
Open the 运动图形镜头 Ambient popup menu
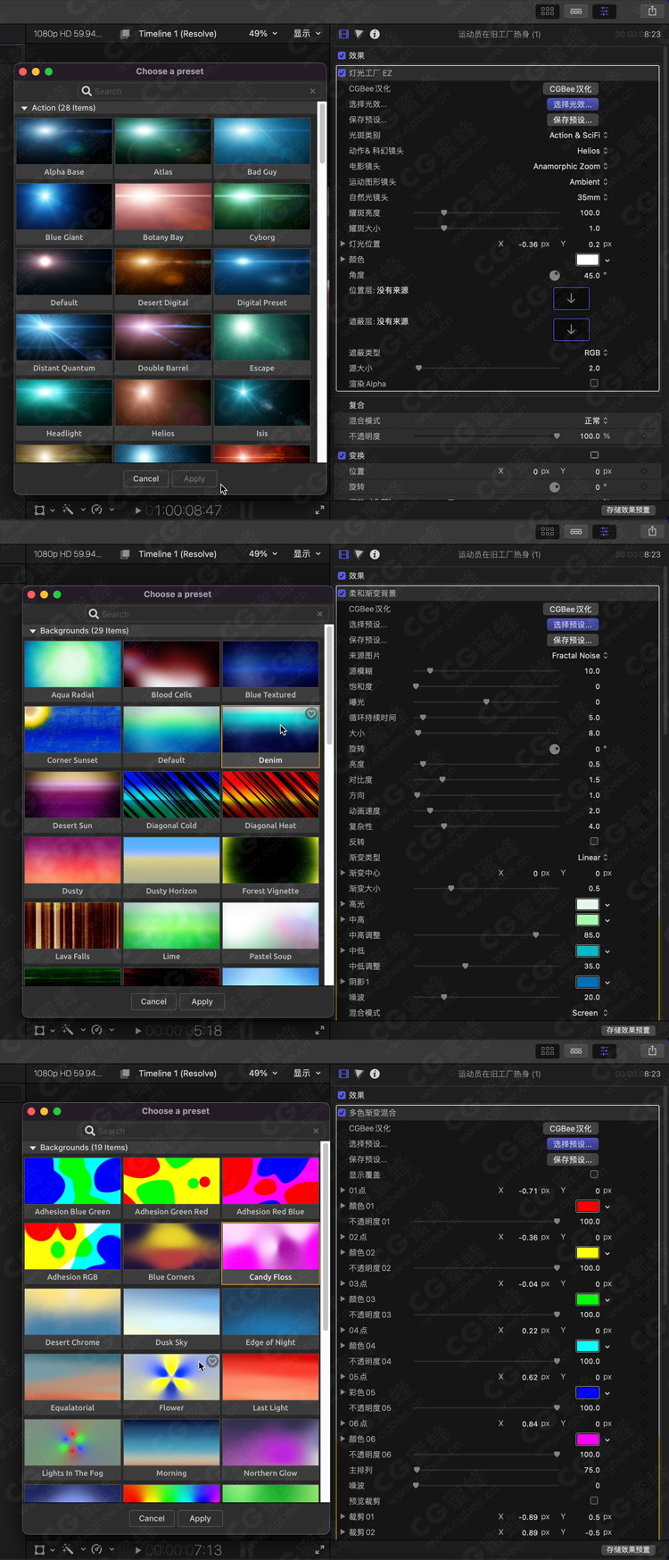[x=589, y=182]
